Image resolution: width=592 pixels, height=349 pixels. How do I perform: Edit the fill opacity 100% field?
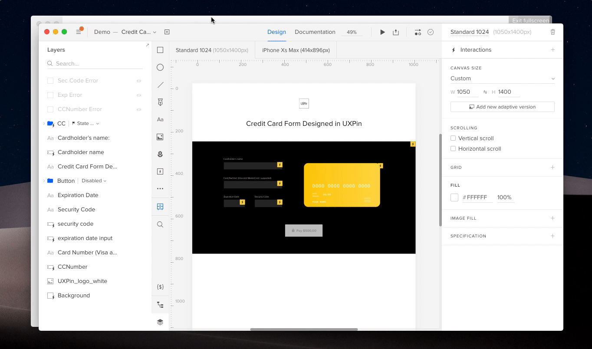[506, 198]
